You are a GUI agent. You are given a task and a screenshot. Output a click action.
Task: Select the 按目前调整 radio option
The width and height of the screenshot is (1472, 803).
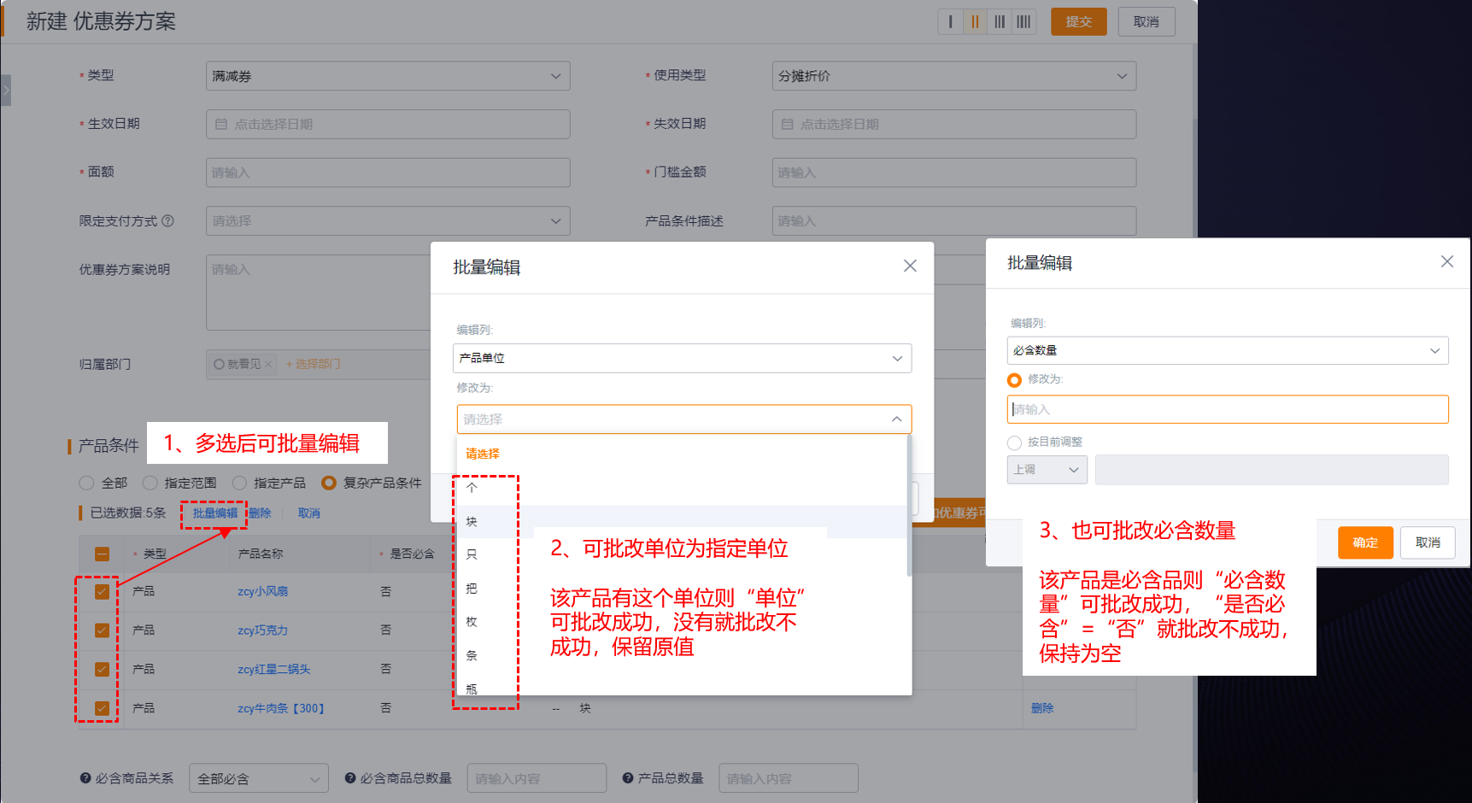pos(1014,443)
